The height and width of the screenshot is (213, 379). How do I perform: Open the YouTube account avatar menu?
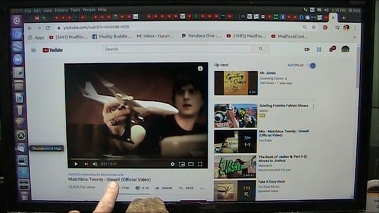tap(345, 49)
